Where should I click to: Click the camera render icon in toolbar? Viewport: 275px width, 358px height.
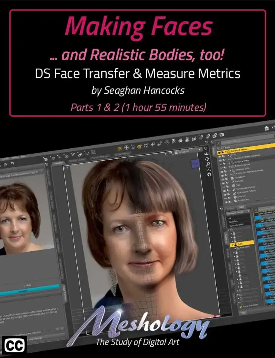coord(222,135)
